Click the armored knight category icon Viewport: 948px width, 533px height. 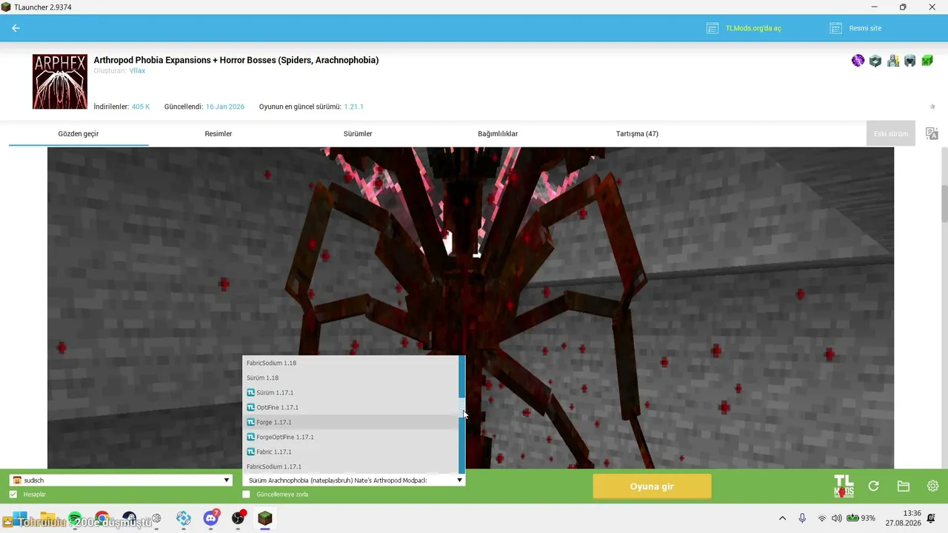click(x=893, y=61)
